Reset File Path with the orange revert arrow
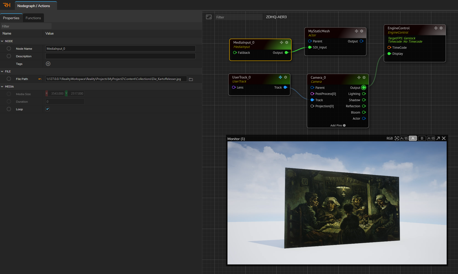 click(40, 79)
